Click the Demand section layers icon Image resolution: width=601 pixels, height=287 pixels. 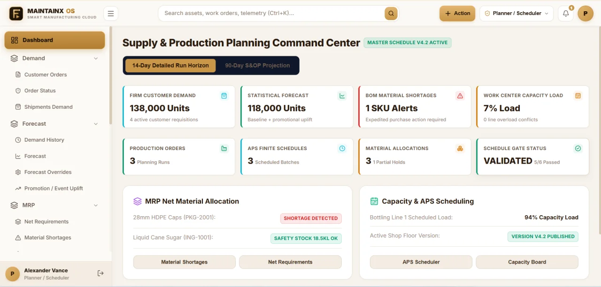pos(14,59)
